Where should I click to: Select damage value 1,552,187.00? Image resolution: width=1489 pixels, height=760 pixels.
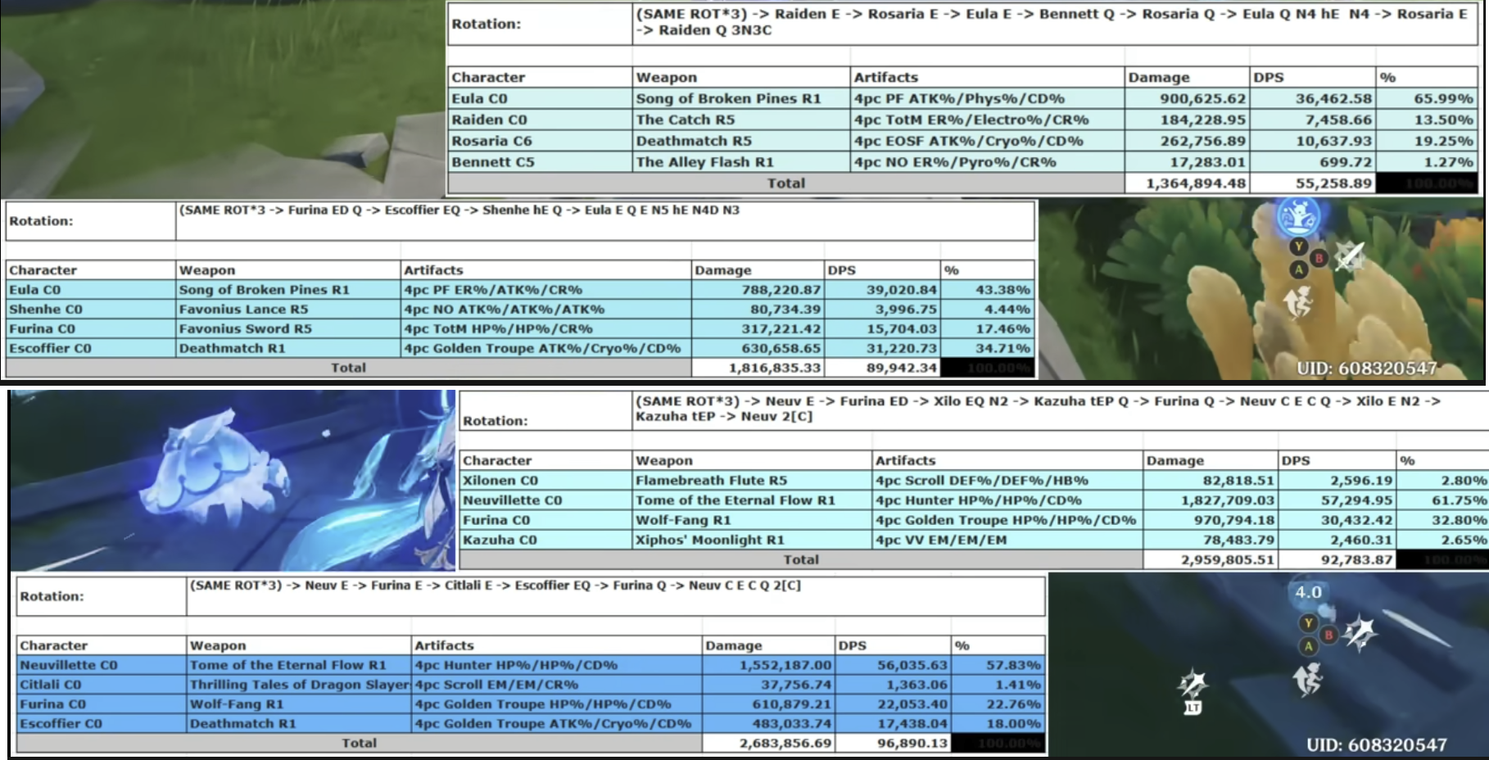tap(768, 665)
